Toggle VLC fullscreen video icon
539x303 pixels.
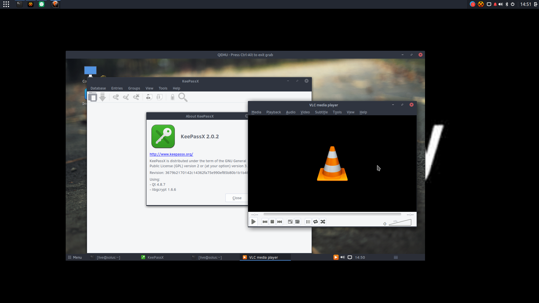290,222
